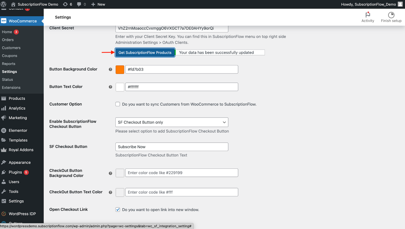Click the user avatar in admin bar
The height and width of the screenshot is (229, 405).
[400, 4]
